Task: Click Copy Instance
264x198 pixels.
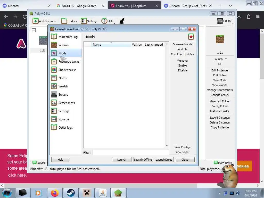Action: click(220, 127)
